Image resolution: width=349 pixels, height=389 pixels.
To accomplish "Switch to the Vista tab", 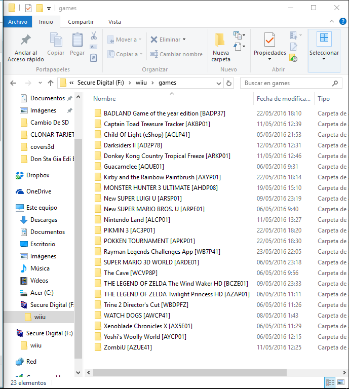I will (114, 22).
